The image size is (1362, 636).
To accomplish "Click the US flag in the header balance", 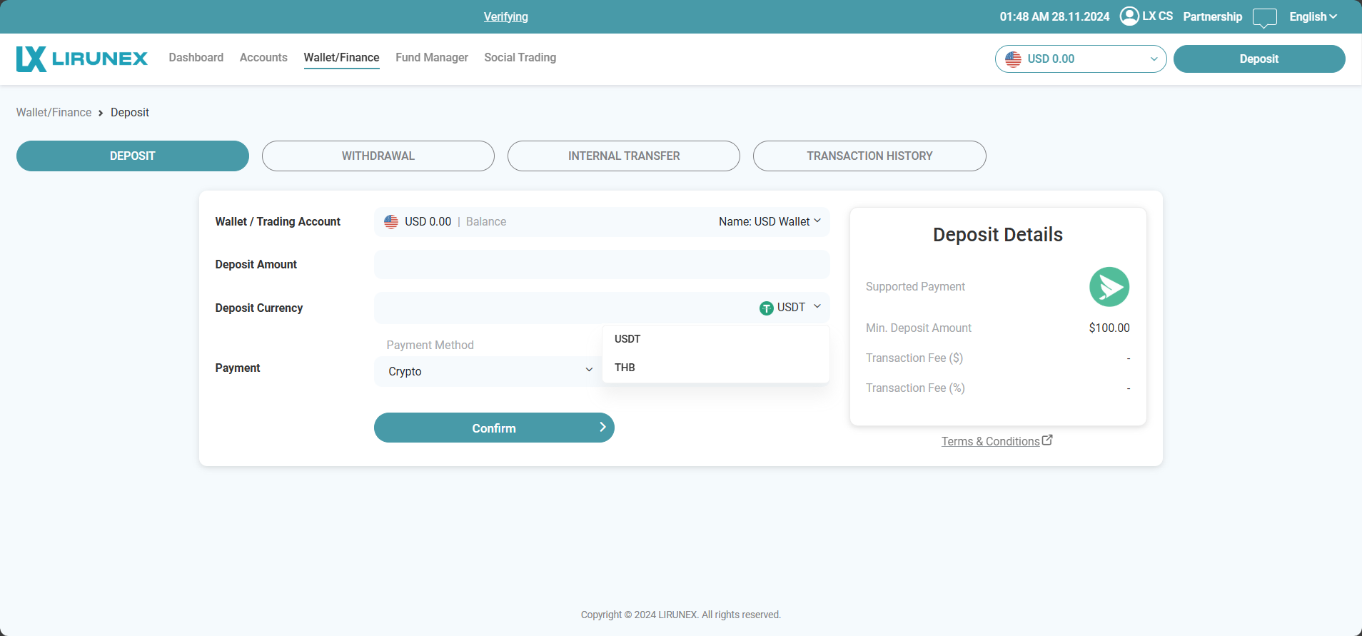I will (1013, 59).
